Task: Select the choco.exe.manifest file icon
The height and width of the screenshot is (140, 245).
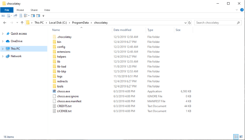Action: click(54, 101)
